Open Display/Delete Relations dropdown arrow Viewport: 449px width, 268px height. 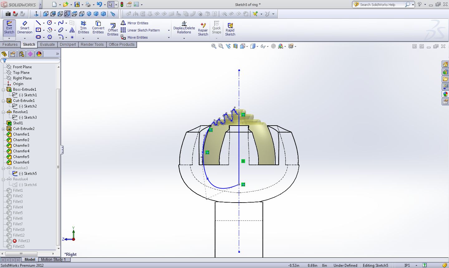[184, 38]
